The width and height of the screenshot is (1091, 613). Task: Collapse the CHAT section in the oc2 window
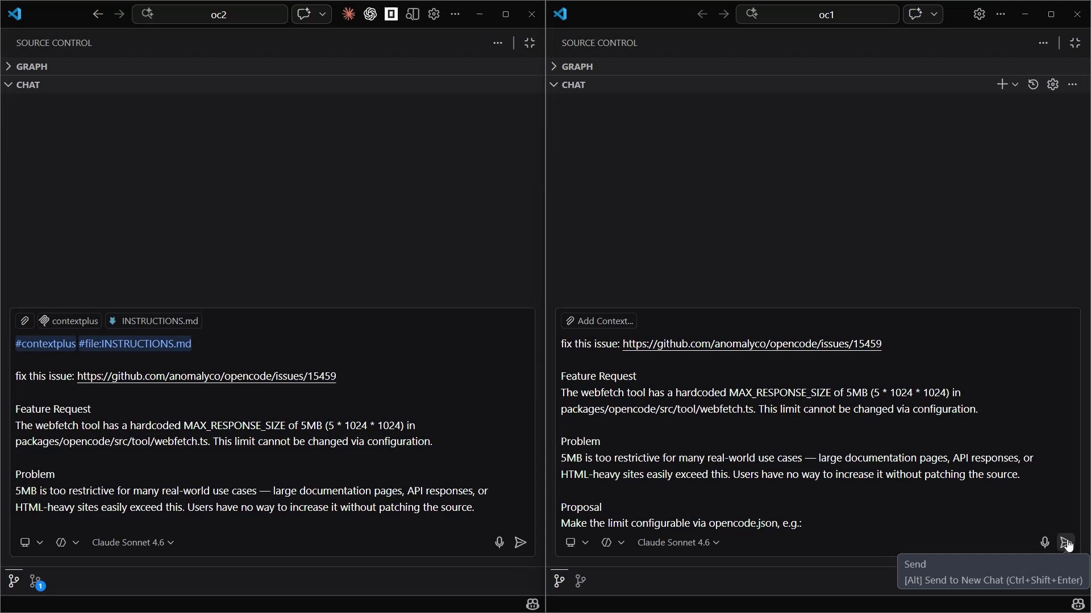[x=28, y=85]
